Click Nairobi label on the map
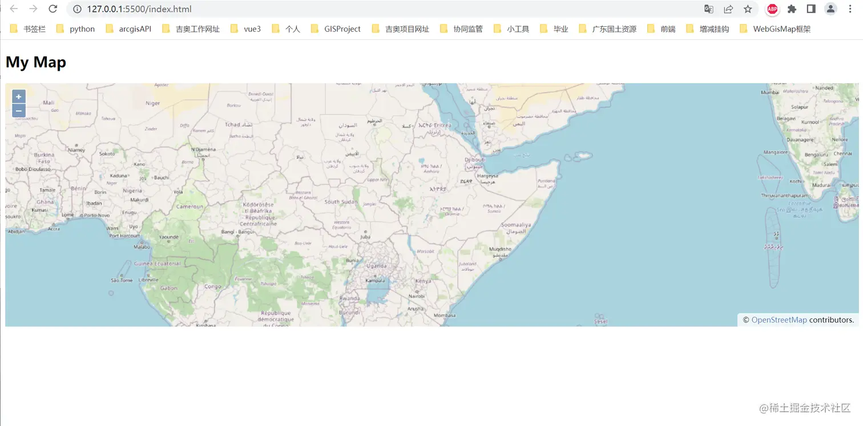Image resolution: width=863 pixels, height=426 pixels. coord(417,296)
